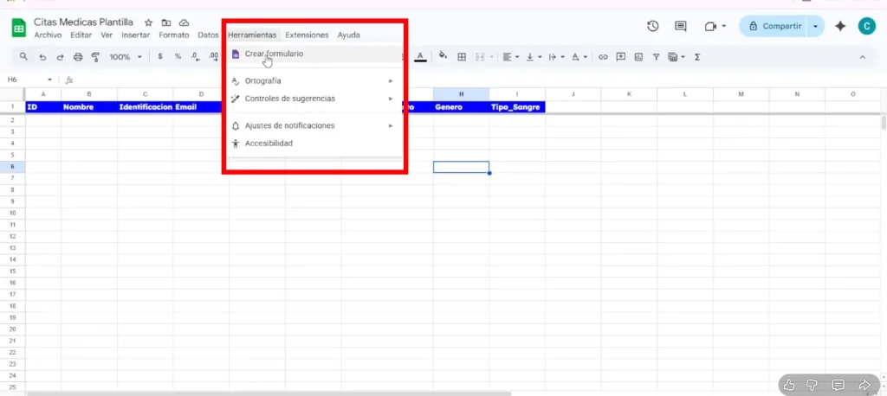
Task: Collapse the toolbar with the chevron
Action: click(862, 56)
